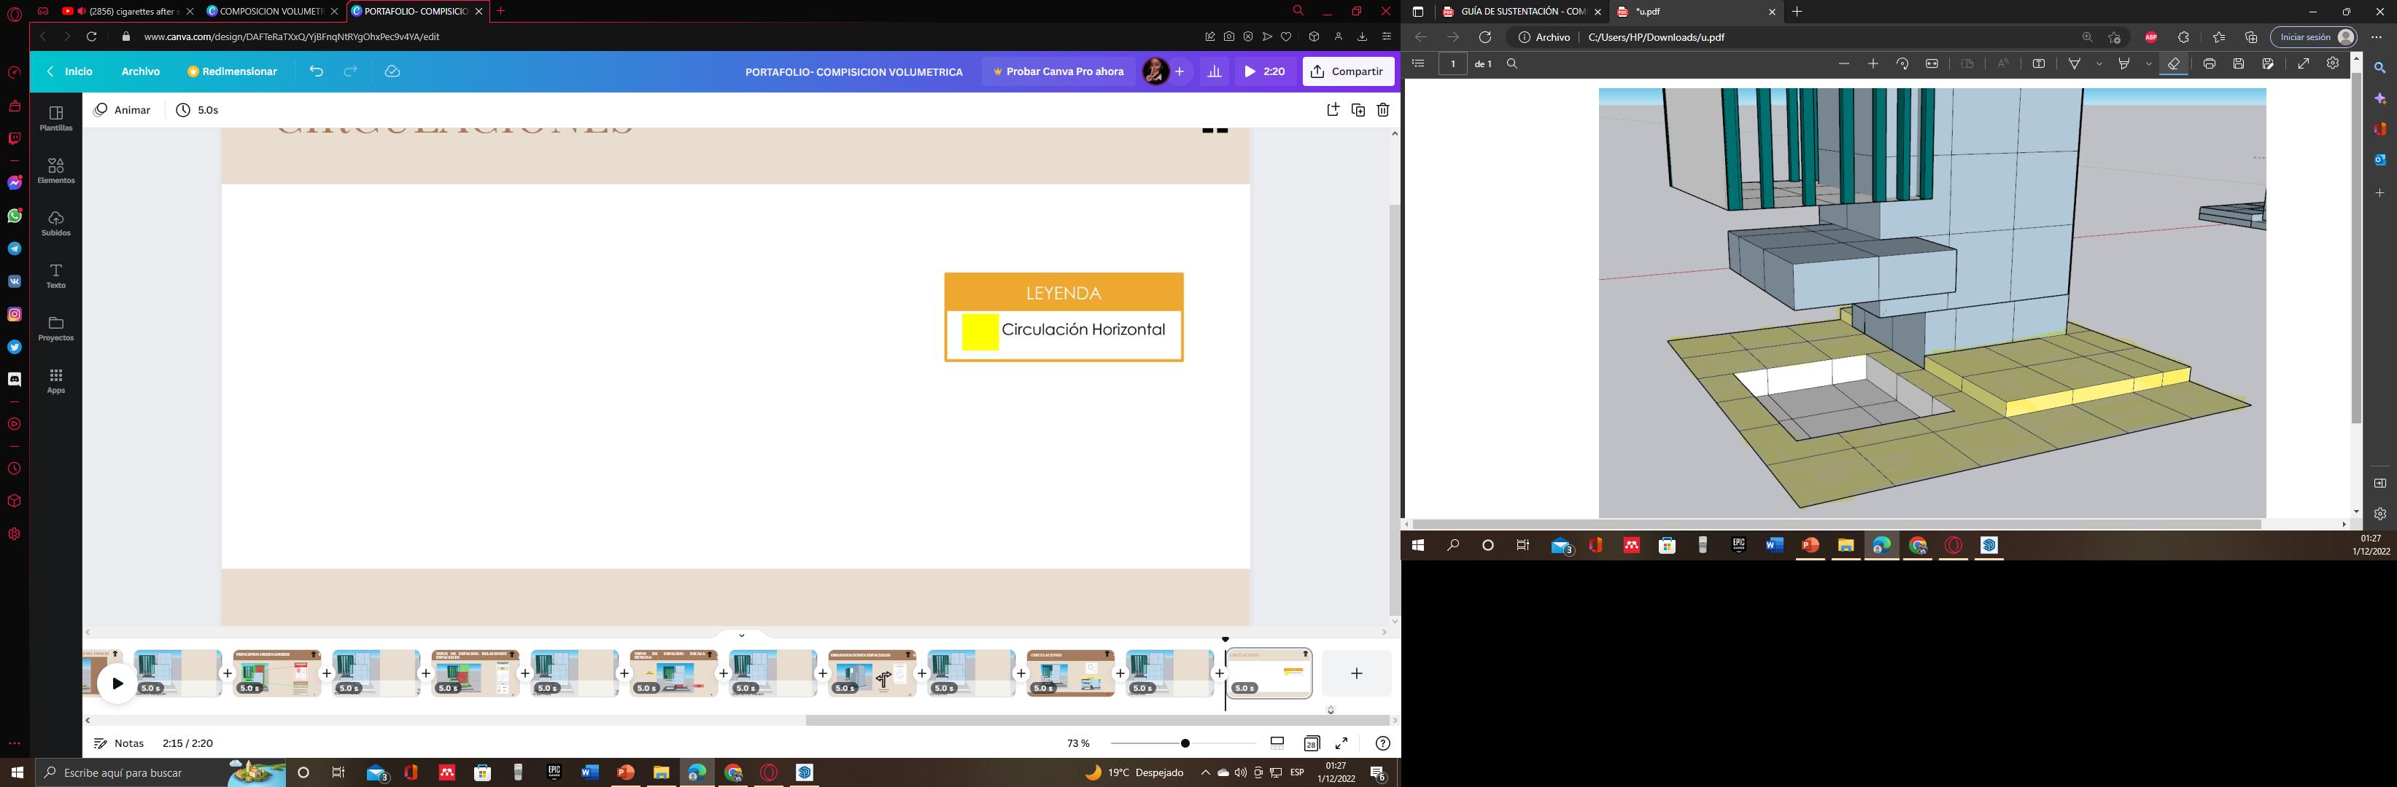Viewport: 2397px width, 787px height.
Task: Open the Archivo menu in Canva
Action: pyautogui.click(x=141, y=71)
